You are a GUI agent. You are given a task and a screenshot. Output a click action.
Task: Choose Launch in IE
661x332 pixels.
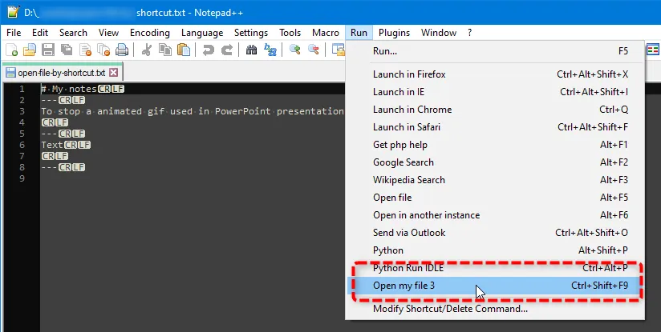pos(495,92)
